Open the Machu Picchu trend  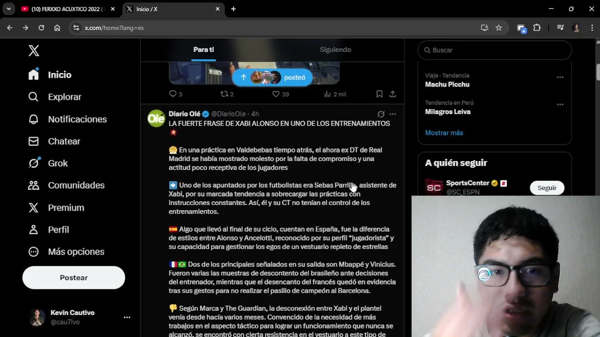pyautogui.click(x=447, y=84)
